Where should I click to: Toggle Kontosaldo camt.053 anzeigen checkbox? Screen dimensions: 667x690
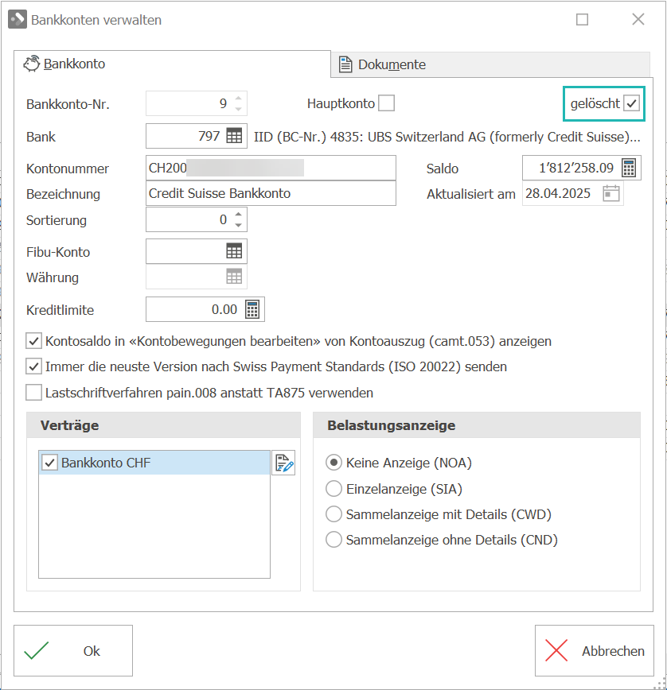tap(34, 341)
